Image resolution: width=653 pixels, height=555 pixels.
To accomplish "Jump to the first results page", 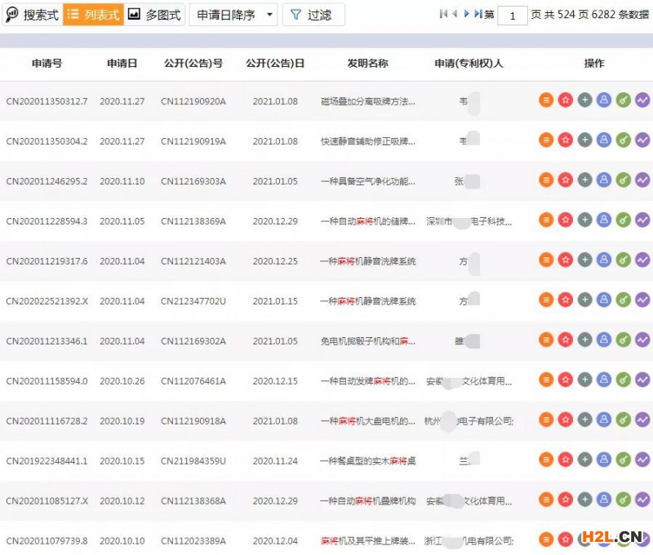I will (x=443, y=14).
